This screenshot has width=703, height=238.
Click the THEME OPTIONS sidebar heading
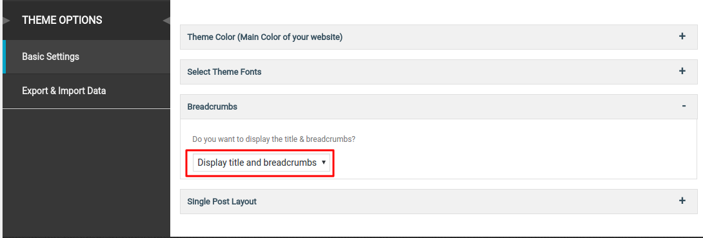[62, 20]
